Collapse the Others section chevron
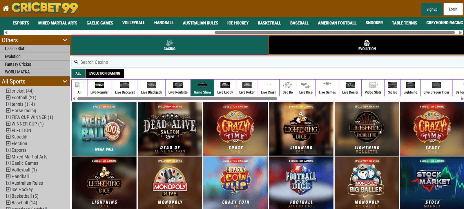The image size is (464, 209). [x=65, y=40]
